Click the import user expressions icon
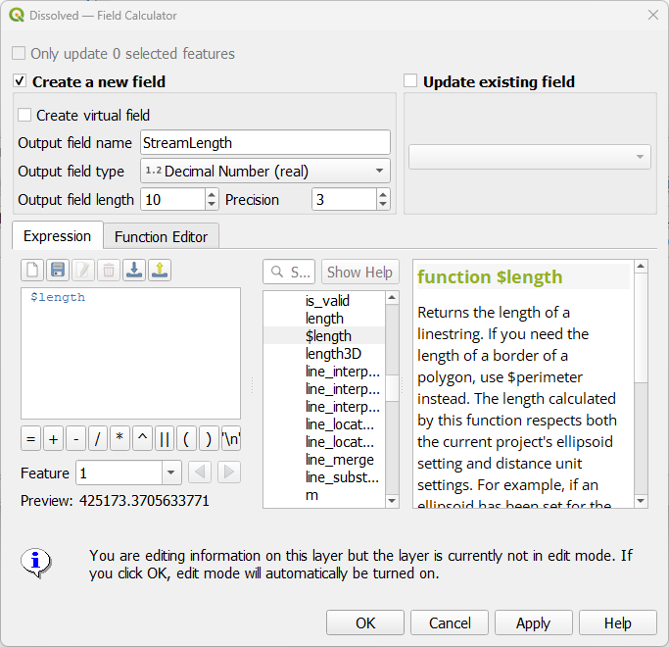The height and width of the screenshot is (647, 669). click(134, 271)
